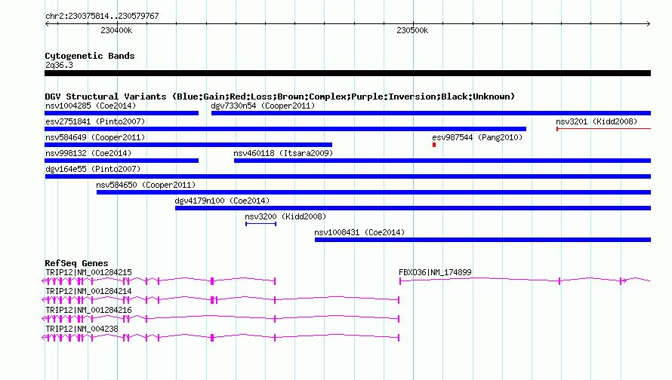The image size is (672, 380).
Task: Click the DGV Structural Variants track title
Action: [280, 97]
